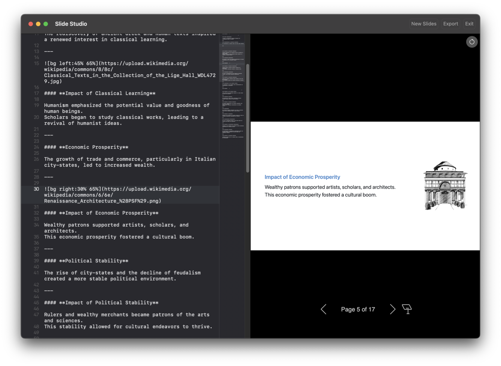Viewport: 501px width, 366px height.
Task: Go back to the previous slide page
Action: pos(324,309)
